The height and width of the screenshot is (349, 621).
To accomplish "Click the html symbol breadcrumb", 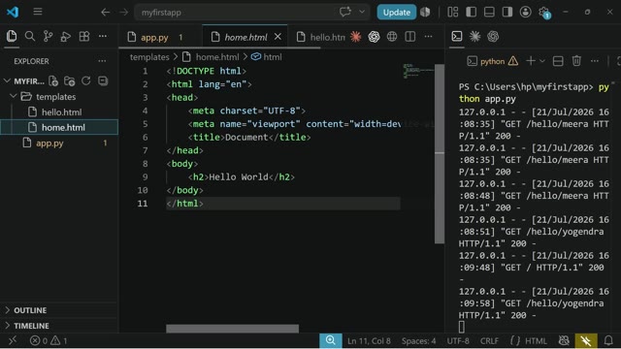I will pyautogui.click(x=273, y=57).
